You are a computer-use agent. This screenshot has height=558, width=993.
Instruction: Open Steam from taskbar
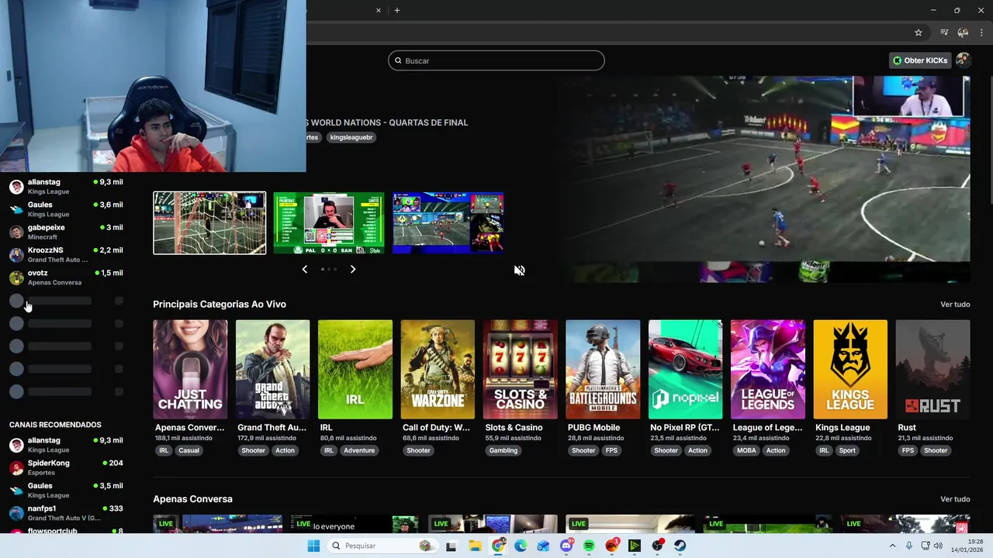coord(680,546)
